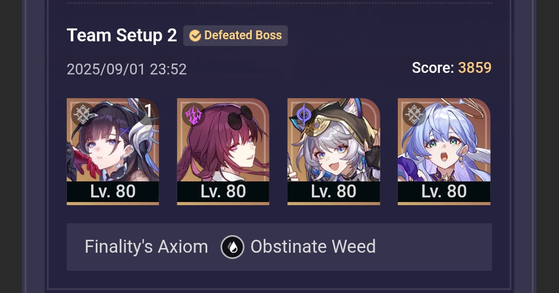Click the Lv. 80 label under Kafka
This screenshot has width=559, height=293.
click(x=223, y=192)
